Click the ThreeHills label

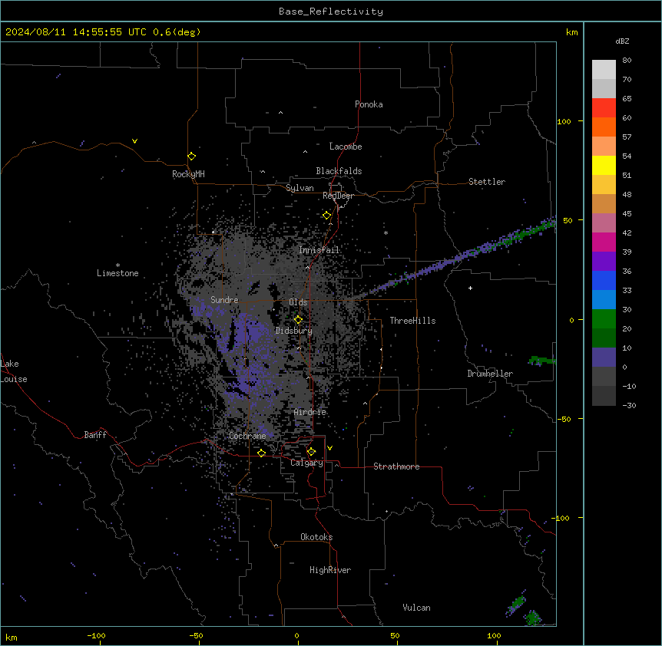coord(412,321)
